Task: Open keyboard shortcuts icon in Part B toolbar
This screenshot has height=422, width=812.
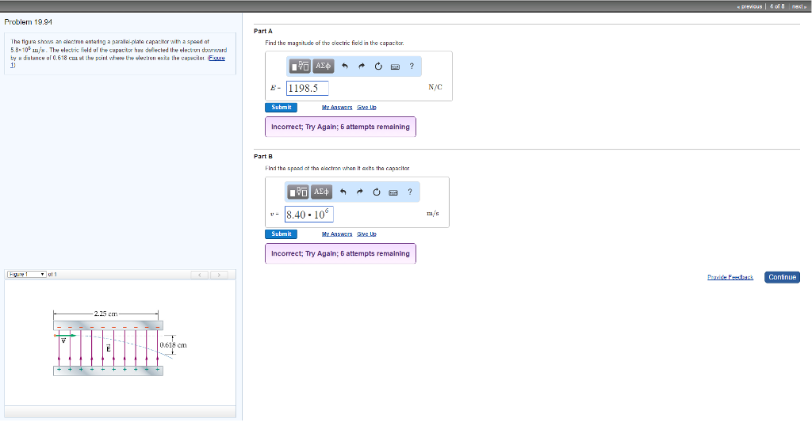Action: [393, 192]
